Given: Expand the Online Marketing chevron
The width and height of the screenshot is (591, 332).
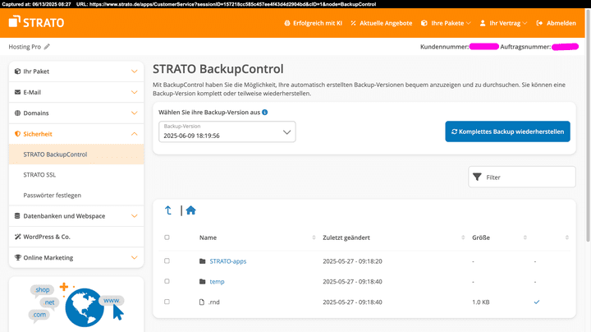Looking at the screenshot, I should 134,257.
